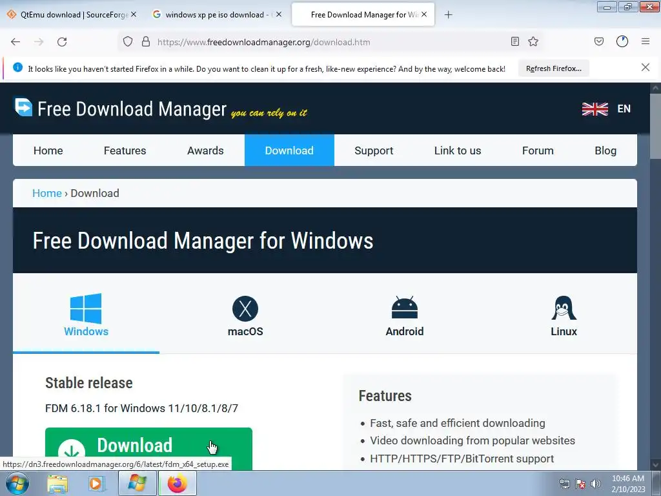This screenshot has width=661, height=496.
Task: Bookmark this page with the star icon
Action: tap(533, 41)
